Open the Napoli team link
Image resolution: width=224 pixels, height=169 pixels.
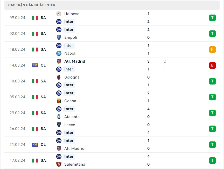(x=70, y=53)
